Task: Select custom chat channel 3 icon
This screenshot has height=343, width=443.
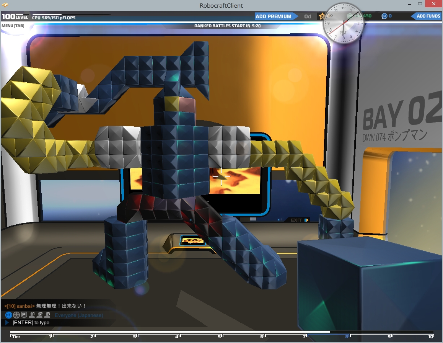Action: coord(47,314)
